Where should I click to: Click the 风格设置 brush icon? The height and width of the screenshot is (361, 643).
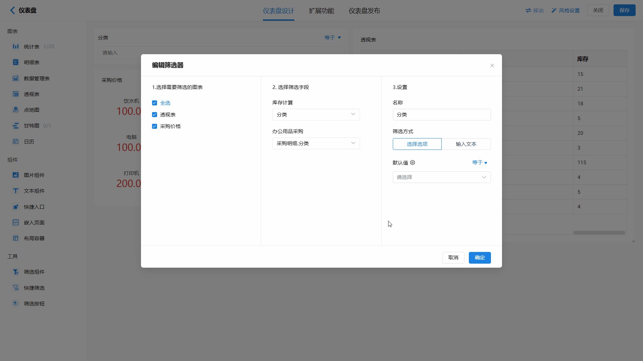(554, 10)
